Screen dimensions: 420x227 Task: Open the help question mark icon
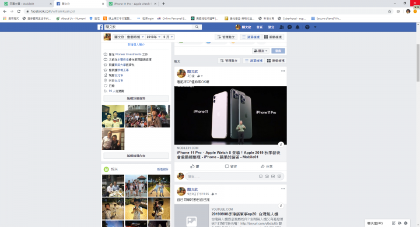pyautogui.click(x=307, y=27)
